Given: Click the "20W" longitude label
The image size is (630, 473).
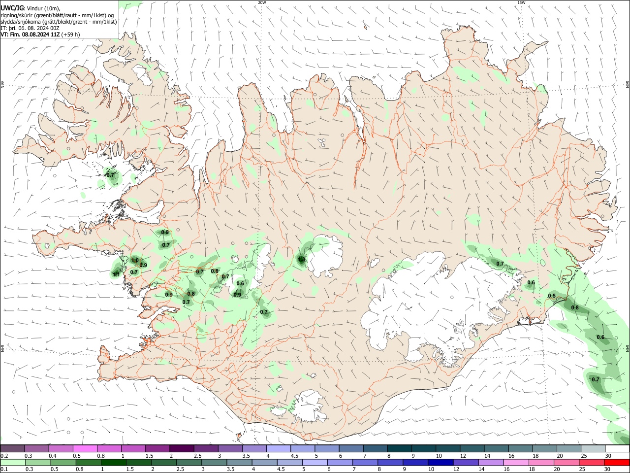Looking at the screenshot, I should tap(262, 2).
